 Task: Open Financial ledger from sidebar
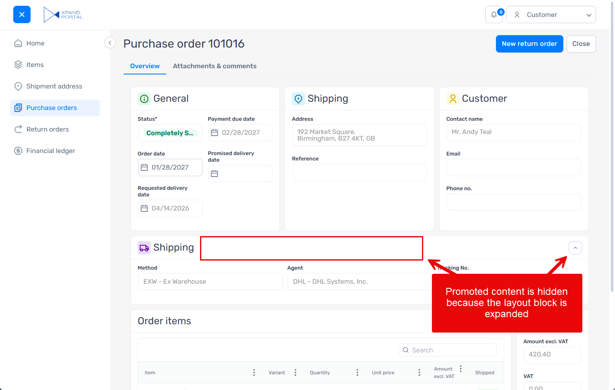(50, 151)
